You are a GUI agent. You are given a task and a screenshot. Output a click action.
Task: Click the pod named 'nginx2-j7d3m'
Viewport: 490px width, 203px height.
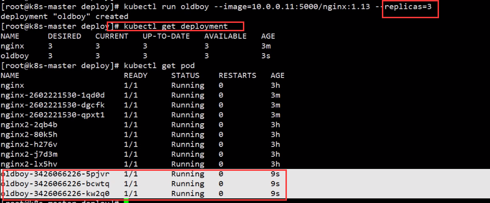(29, 154)
